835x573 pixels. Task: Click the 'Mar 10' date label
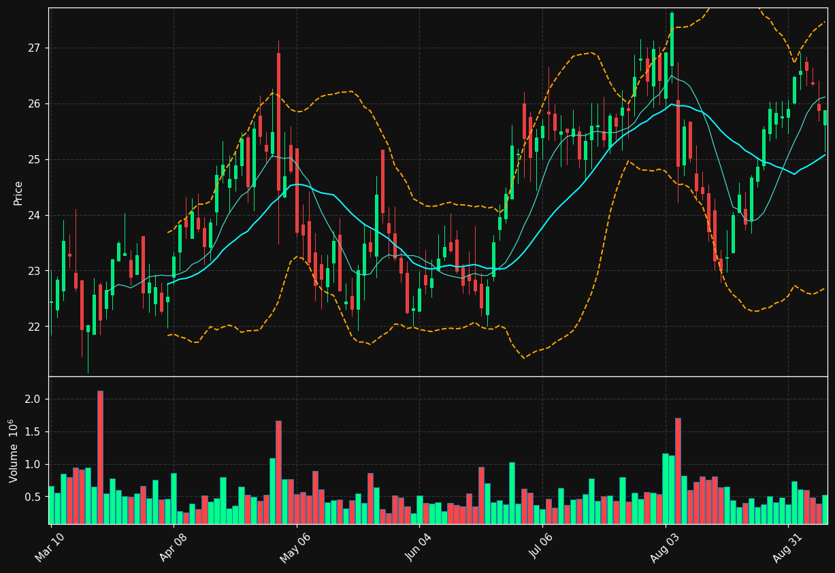click(50, 547)
